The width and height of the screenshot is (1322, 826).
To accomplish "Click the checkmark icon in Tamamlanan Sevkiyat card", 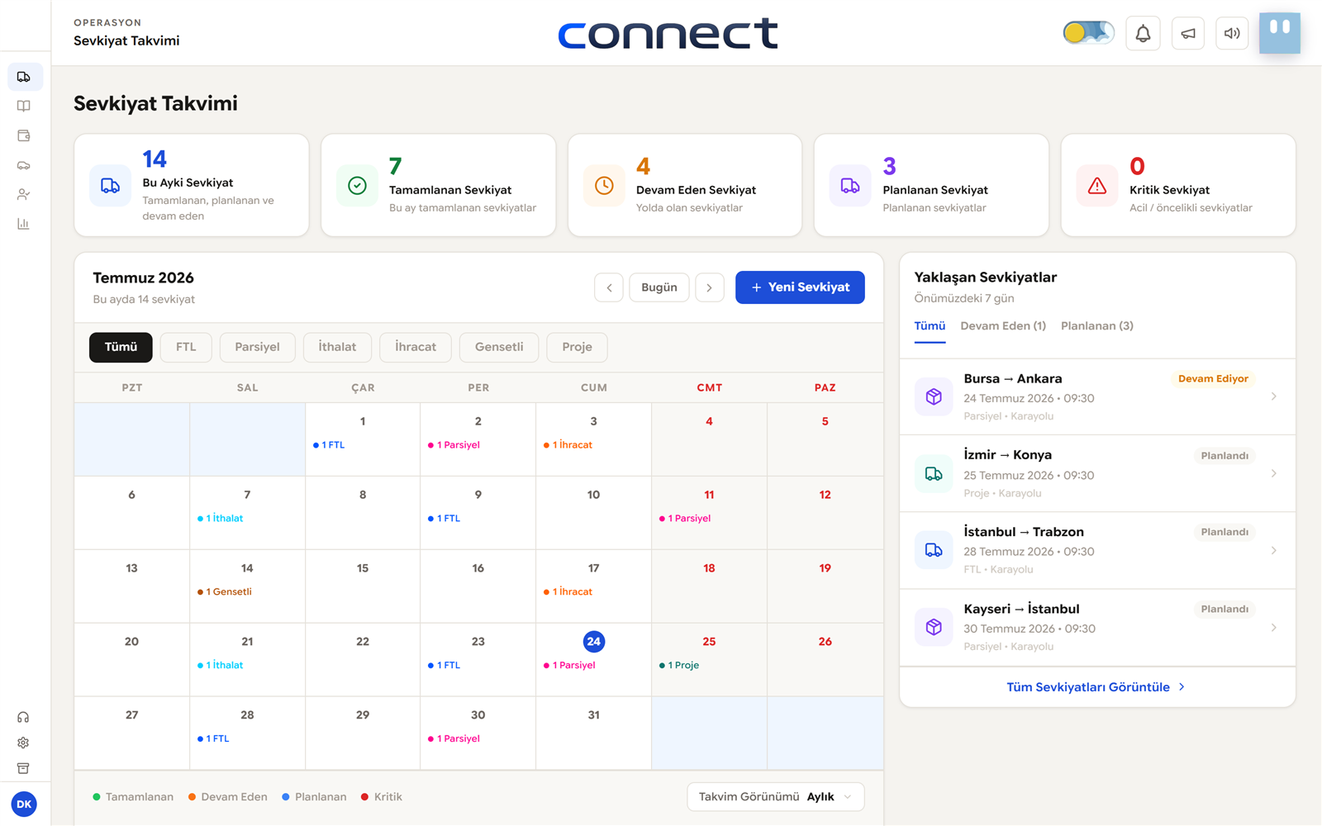I will 357,186.
